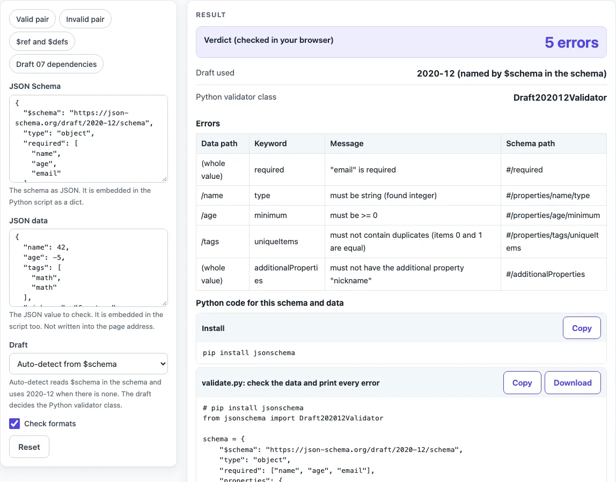Click the resize handle of JSON data textarea
Screen dimensions: 616x482
tap(165, 303)
